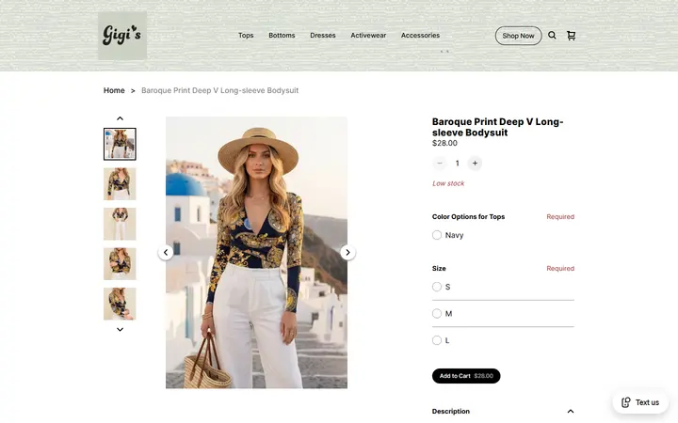This screenshot has width=678, height=423.
Task: Collapse the Description section
Action: 571,412
